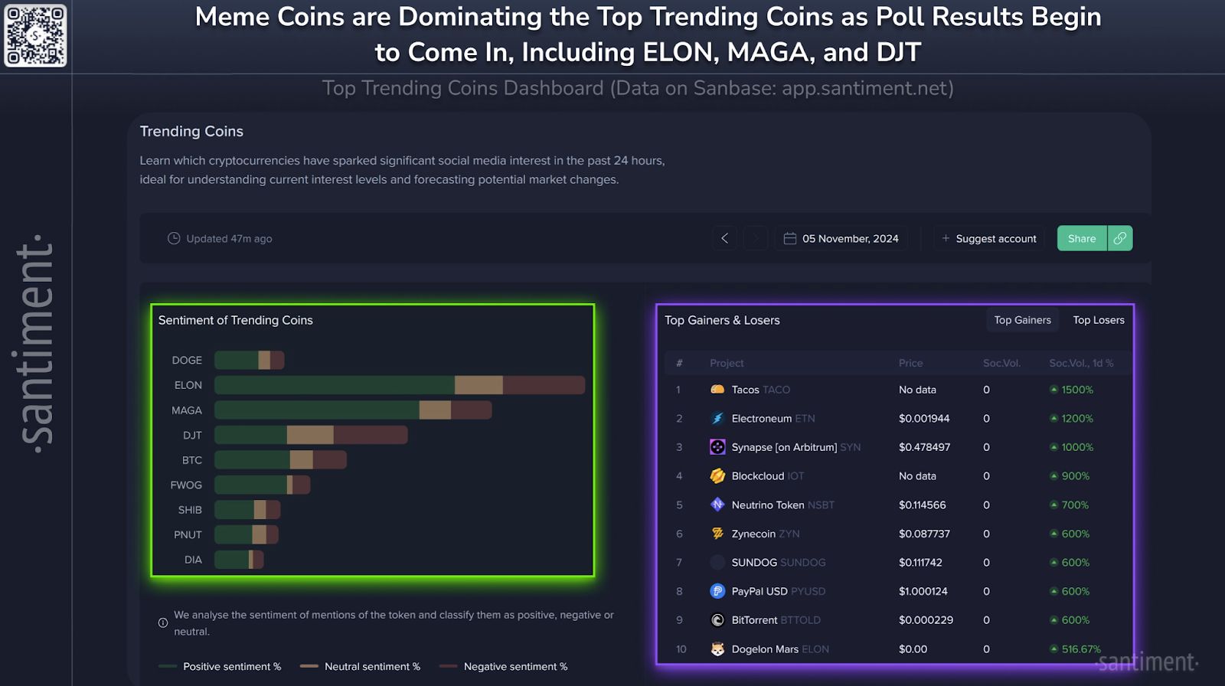Click the Synapse project icon
This screenshot has height=686, width=1225.
point(717,447)
